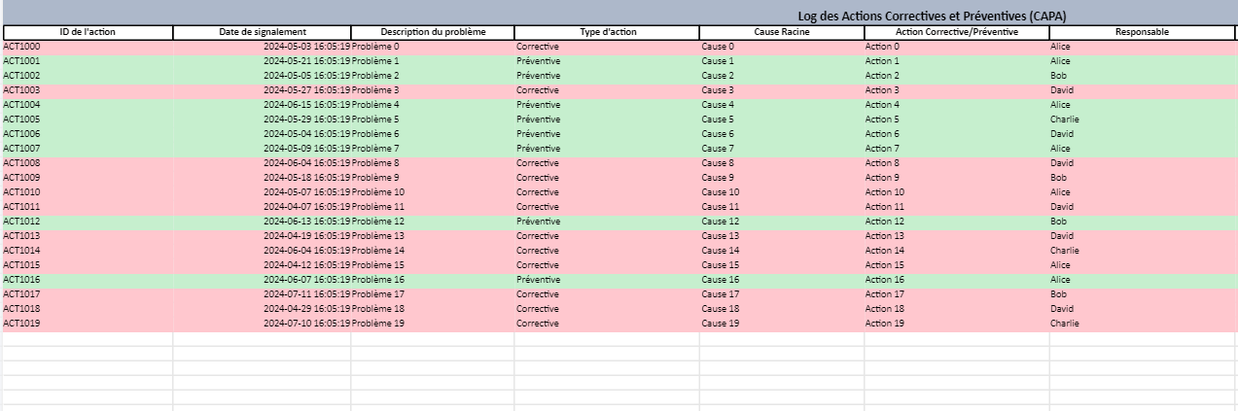
Task: Click the 'Type d'action' column header
Action: (608, 32)
